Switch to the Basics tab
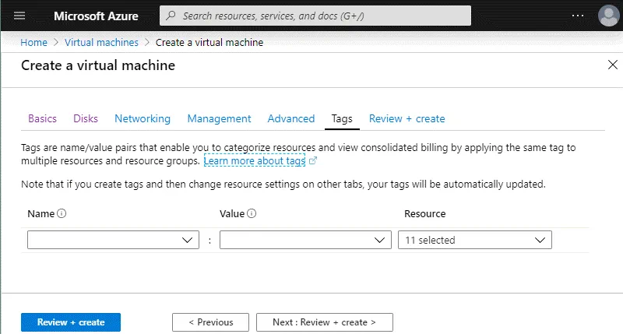The height and width of the screenshot is (334, 623). coord(42,118)
